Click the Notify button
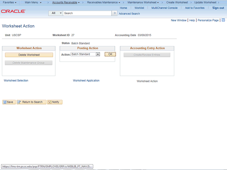Screen dimensions: 227x170 pos(55,102)
